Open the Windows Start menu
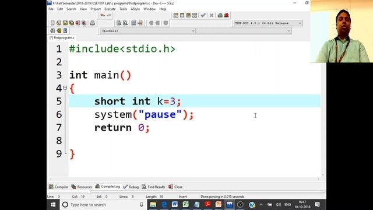373x210 pixels. pos(53,205)
